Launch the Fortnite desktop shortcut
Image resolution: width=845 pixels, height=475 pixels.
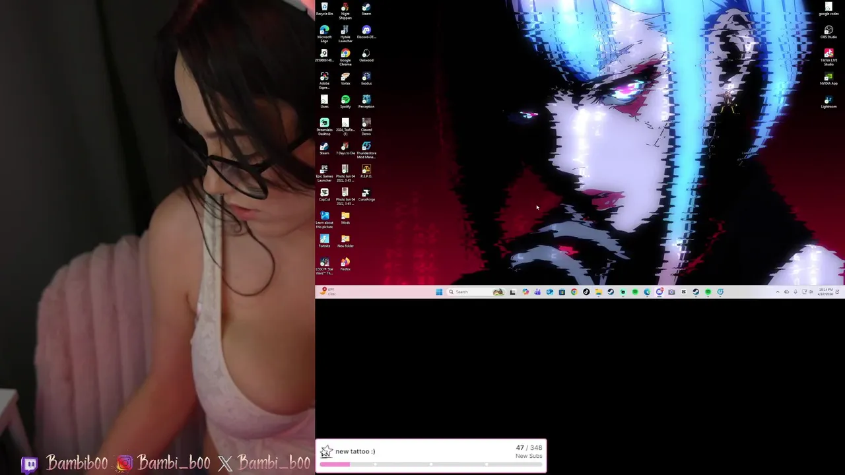point(324,241)
